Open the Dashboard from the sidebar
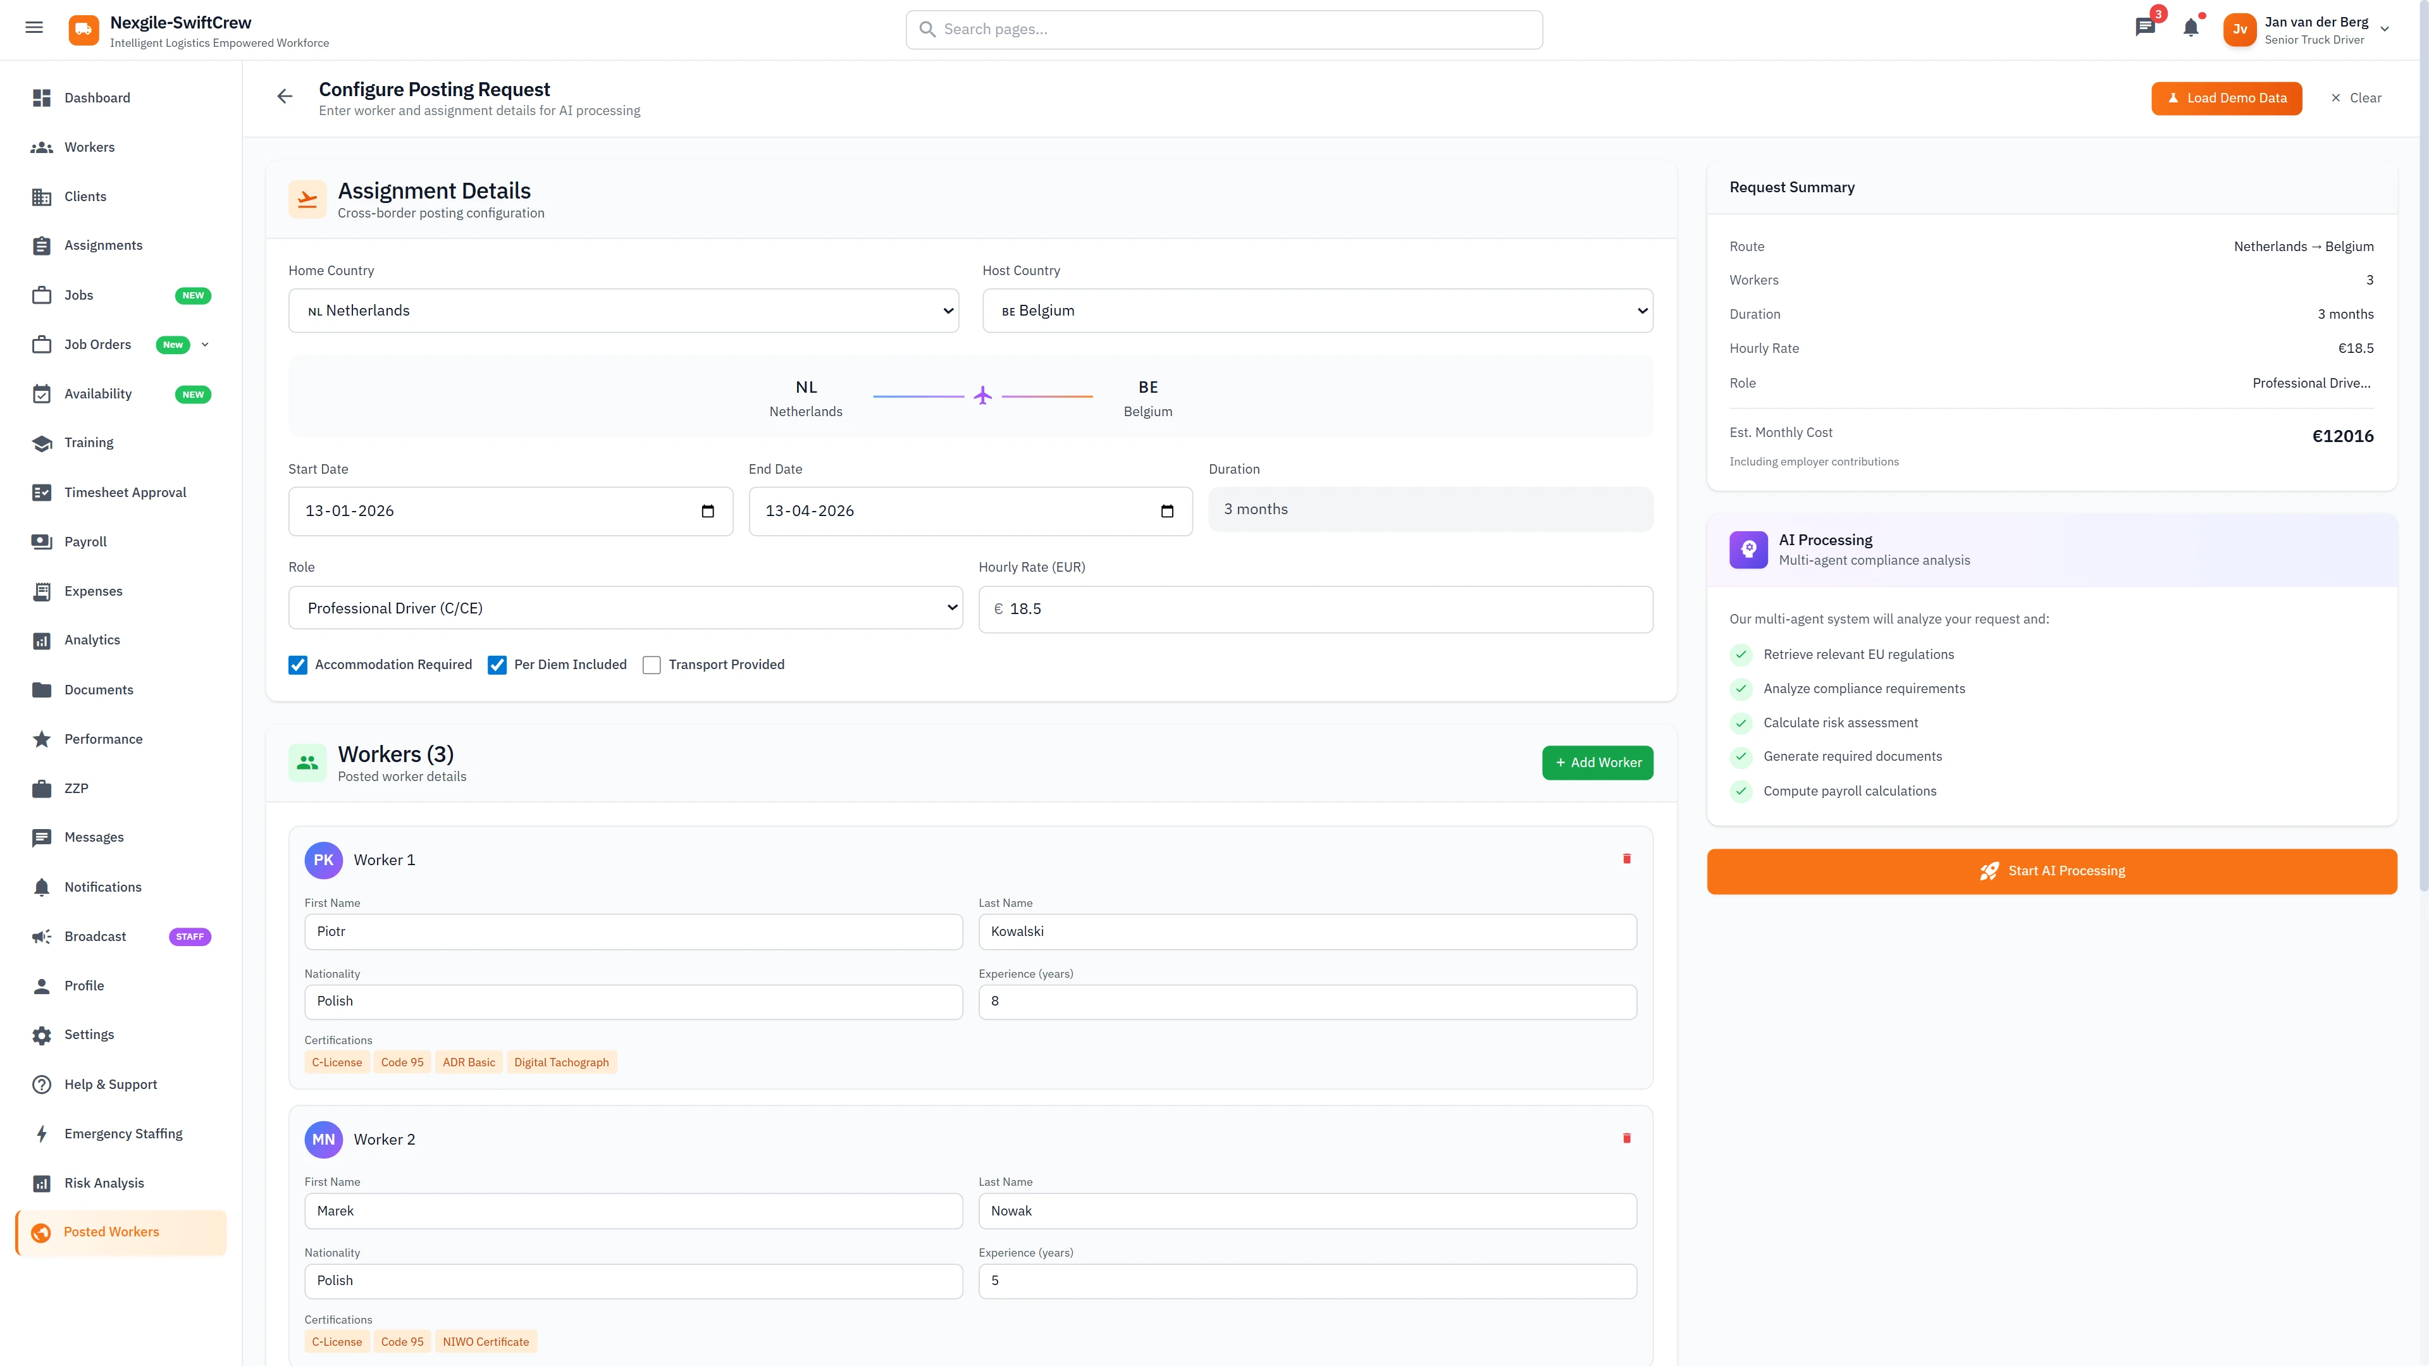Viewport: 2429px width, 1366px height. tap(97, 97)
